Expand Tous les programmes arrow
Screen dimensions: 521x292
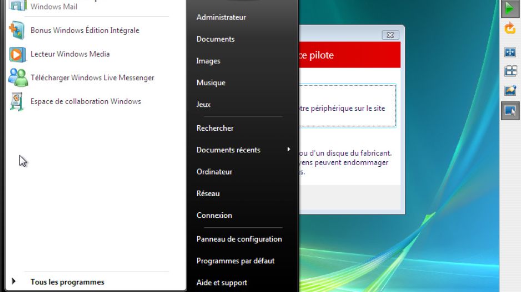(14, 281)
